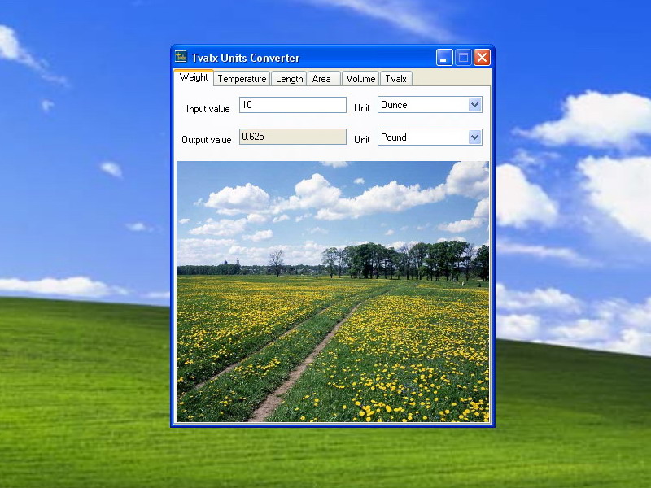The image size is (651, 488).
Task: Click the Input value label
Action: [208, 109]
